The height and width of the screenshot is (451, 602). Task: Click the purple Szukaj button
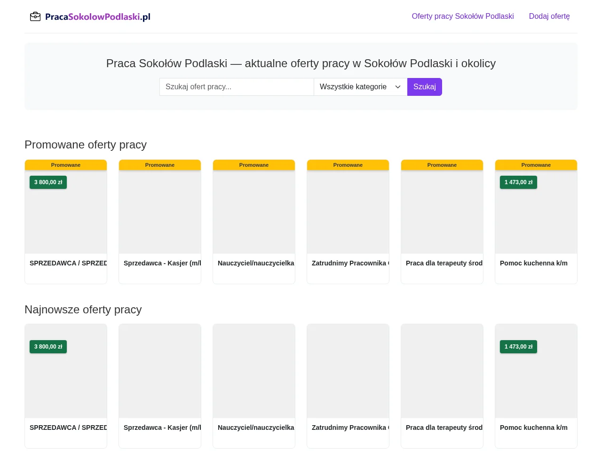pos(425,87)
